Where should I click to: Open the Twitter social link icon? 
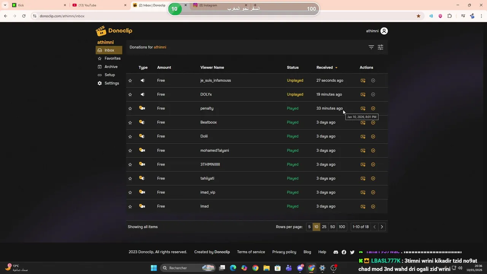pos(352,252)
